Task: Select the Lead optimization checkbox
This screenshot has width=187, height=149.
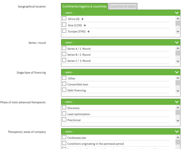Action: tap(64, 114)
